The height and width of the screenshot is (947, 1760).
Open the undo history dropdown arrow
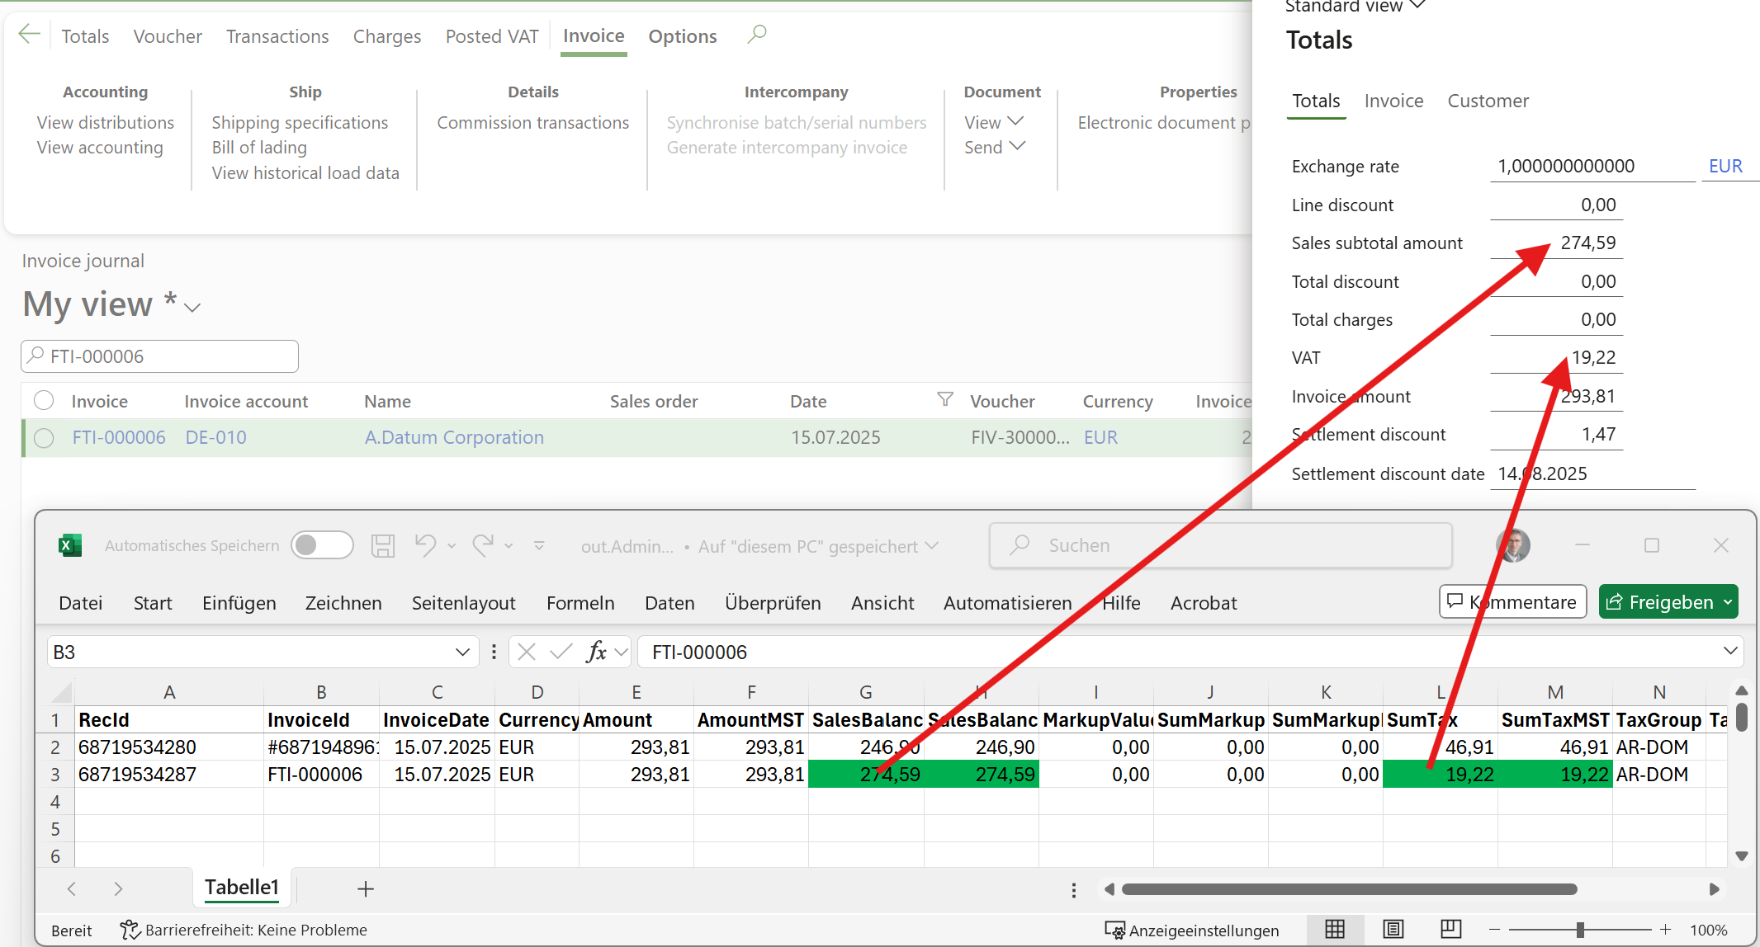click(452, 546)
